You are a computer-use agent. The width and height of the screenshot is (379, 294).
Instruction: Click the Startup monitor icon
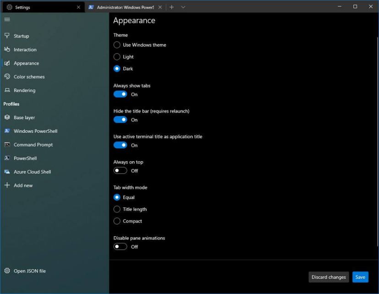pyautogui.click(x=7, y=36)
